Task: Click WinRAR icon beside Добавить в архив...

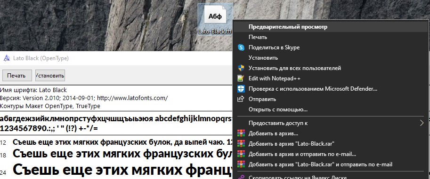Action: tap(241, 133)
